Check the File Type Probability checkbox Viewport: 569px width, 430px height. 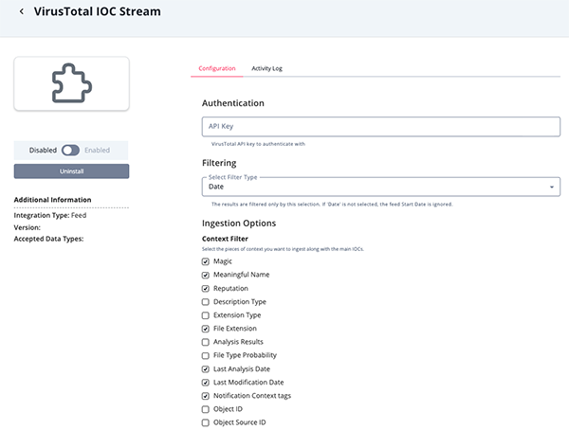tap(206, 355)
